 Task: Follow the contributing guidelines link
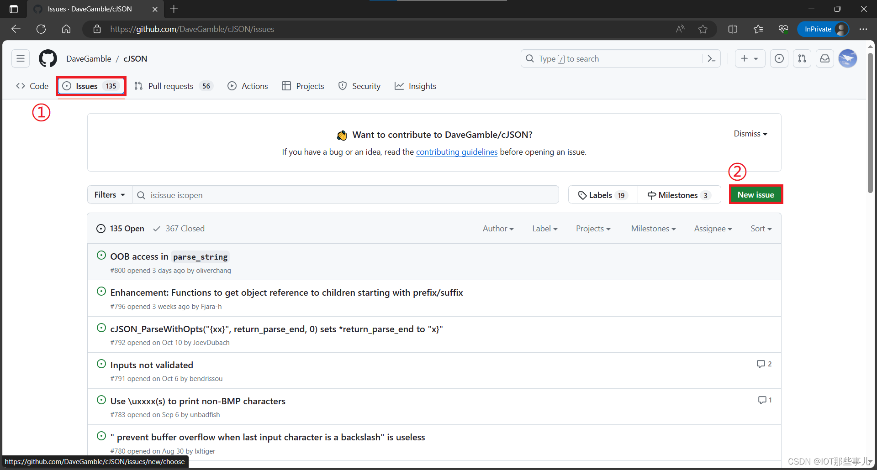click(x=457, y=152)
